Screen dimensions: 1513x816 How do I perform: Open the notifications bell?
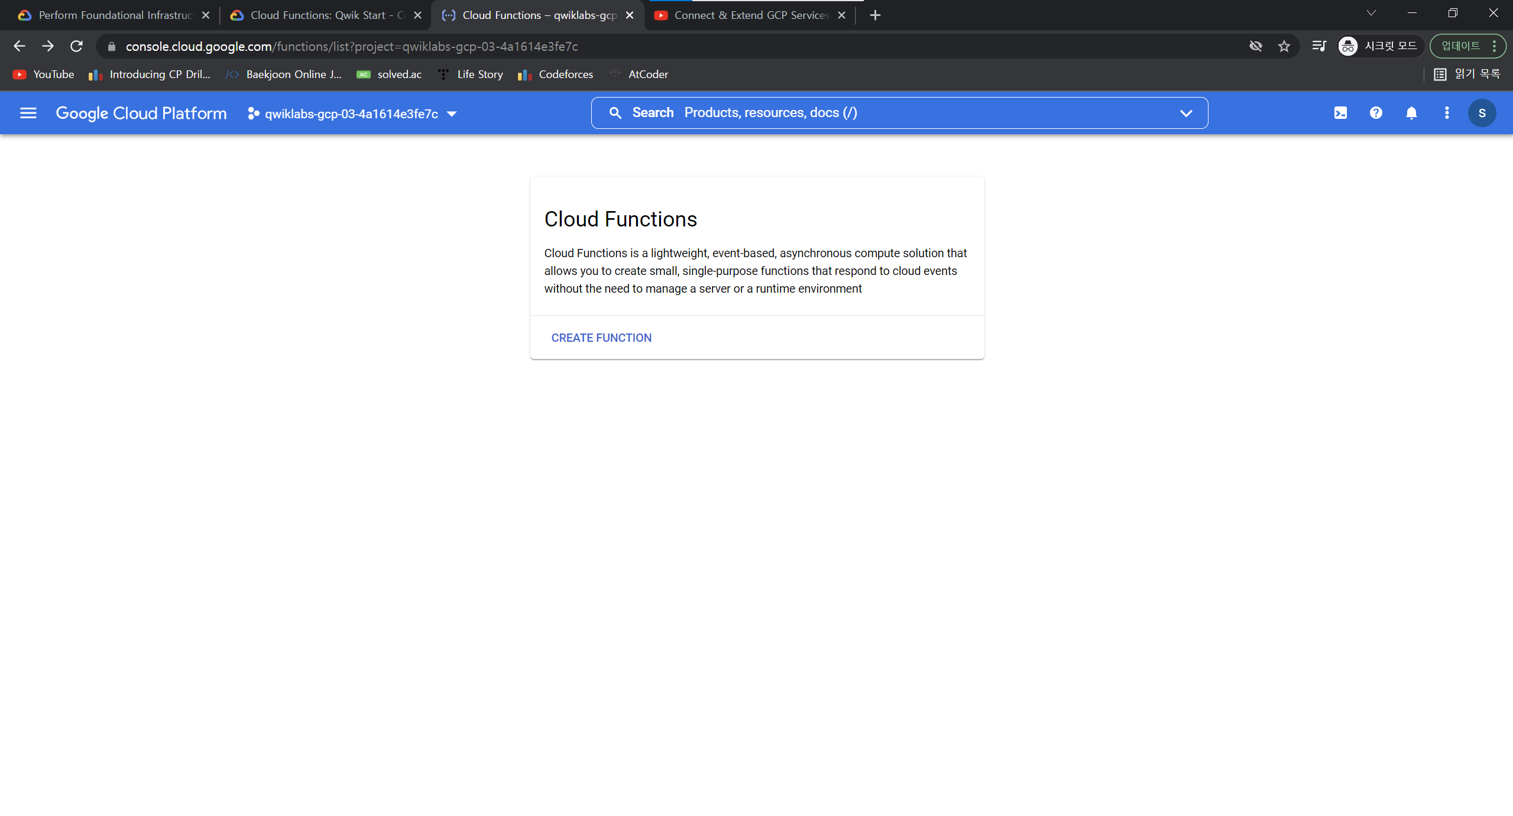tap(1411, 113)
